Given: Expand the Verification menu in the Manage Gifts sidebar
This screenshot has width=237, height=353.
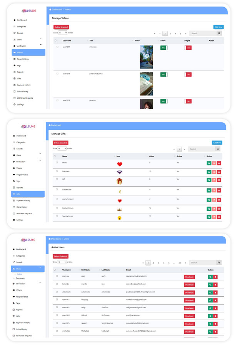Looking at the screenshot, I should click(40, 161).
